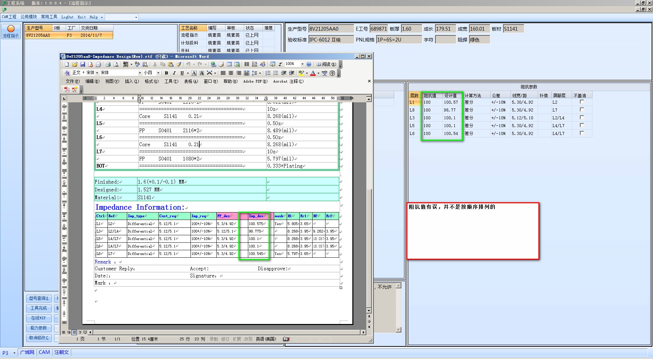The height and width of the screenshot is (359, 653).
Task: Center-align text with the toolbar icon
Action: 231,73
